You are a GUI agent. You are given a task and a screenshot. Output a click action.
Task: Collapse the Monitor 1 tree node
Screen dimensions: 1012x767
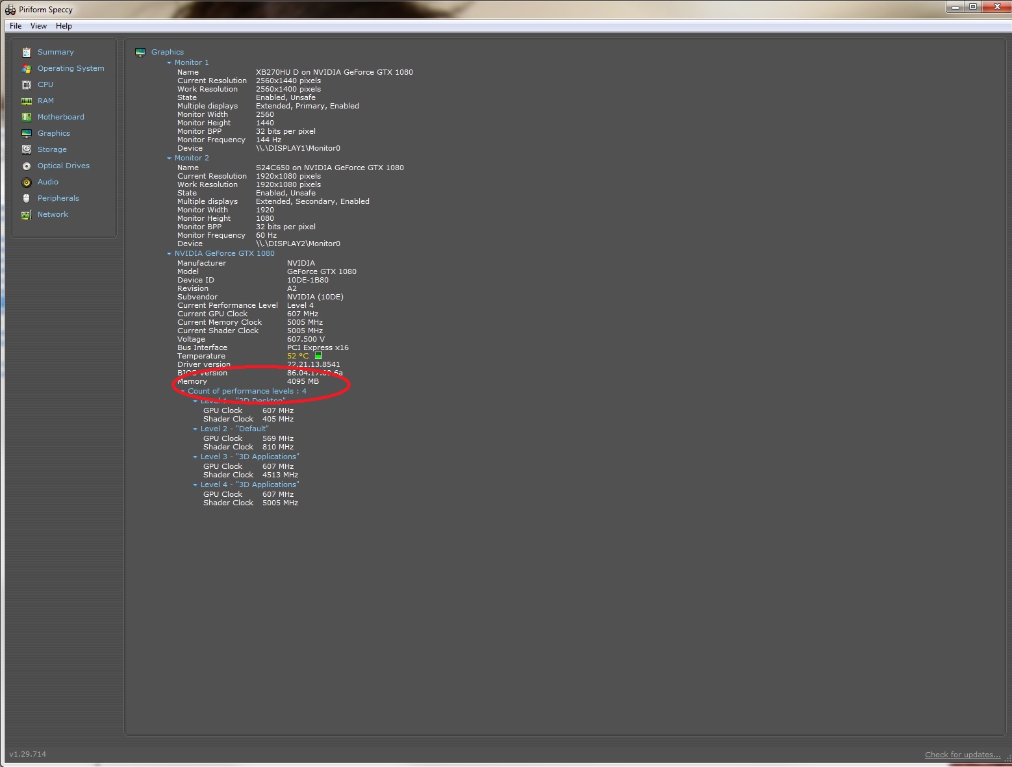[x=170, y=63]
